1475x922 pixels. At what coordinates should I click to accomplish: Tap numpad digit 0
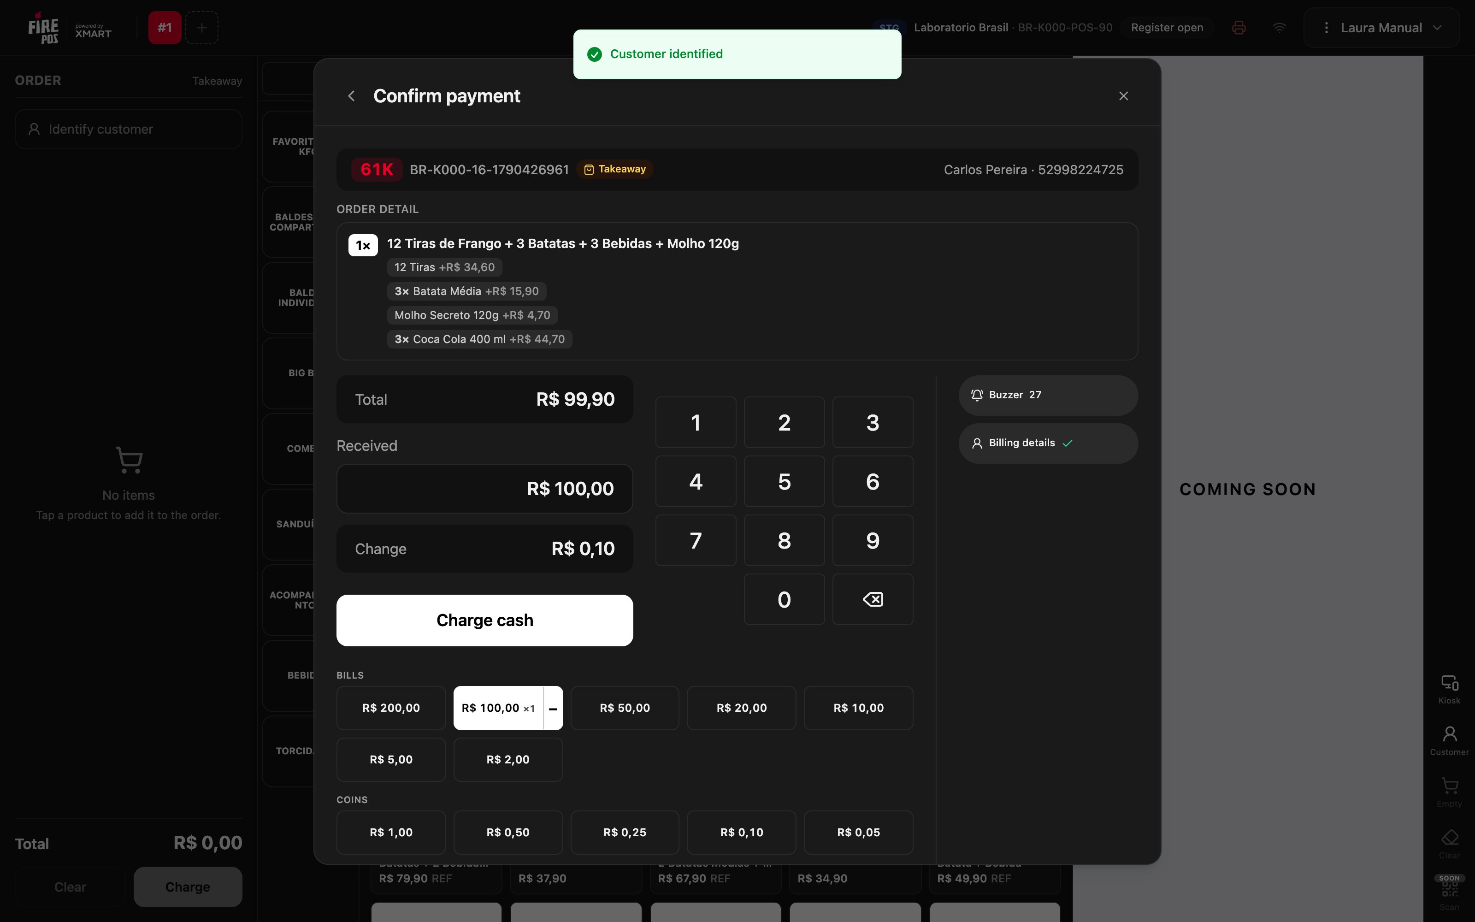pyautogui.click(x=784, y=599)
